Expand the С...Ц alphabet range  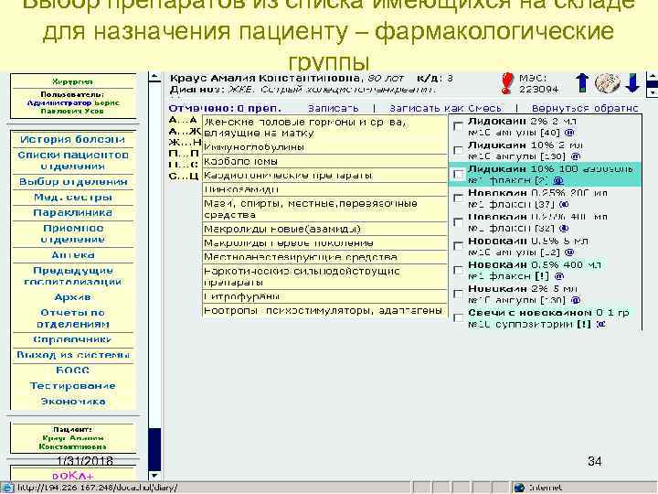(184, 176)
